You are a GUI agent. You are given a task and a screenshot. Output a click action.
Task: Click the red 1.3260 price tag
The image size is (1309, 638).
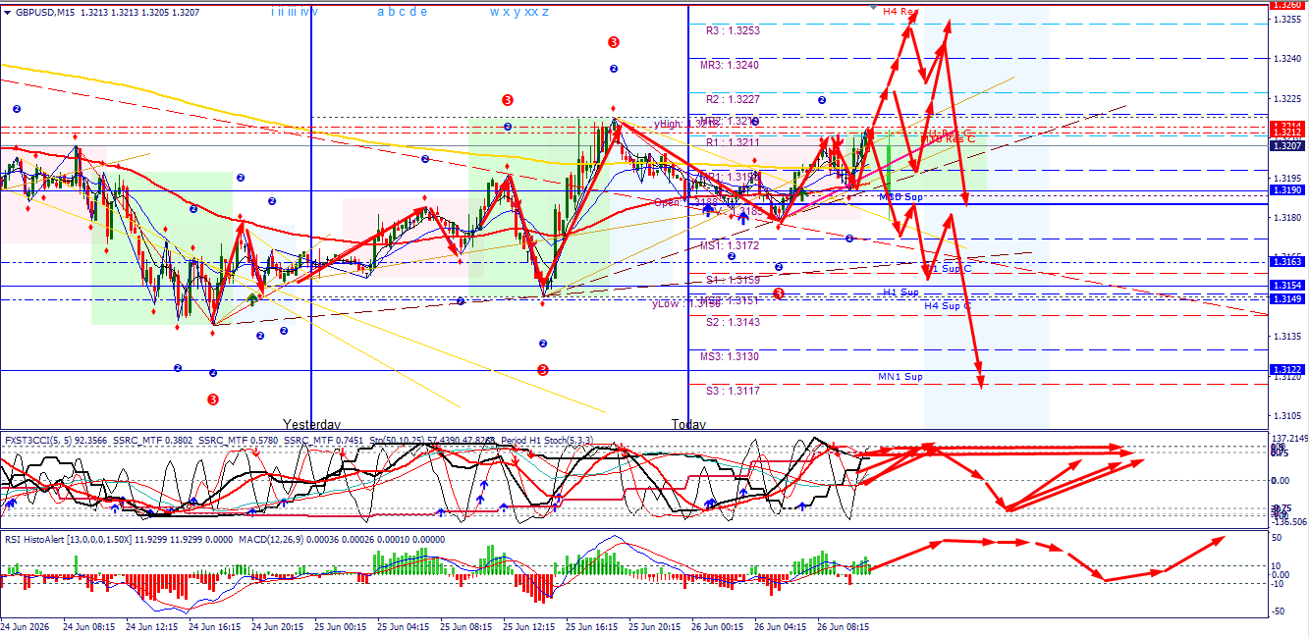click(1287, 5)
